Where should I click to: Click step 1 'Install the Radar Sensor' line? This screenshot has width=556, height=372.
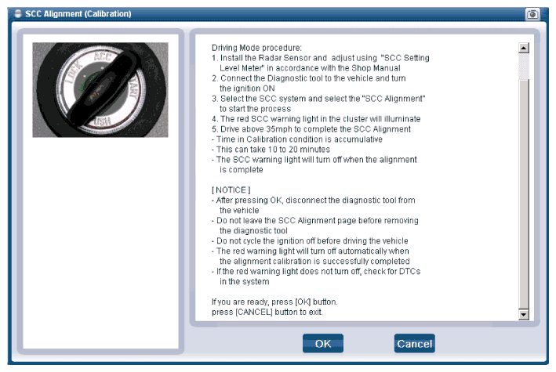tap(321, 58)
